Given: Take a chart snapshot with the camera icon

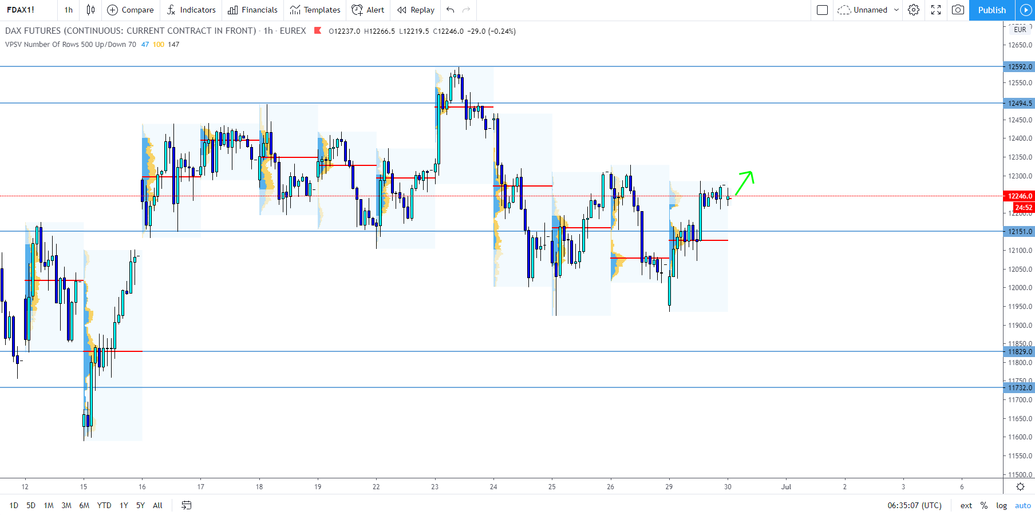Looking at the screenshot, I should pyautogui.click(x=958, y=10).
